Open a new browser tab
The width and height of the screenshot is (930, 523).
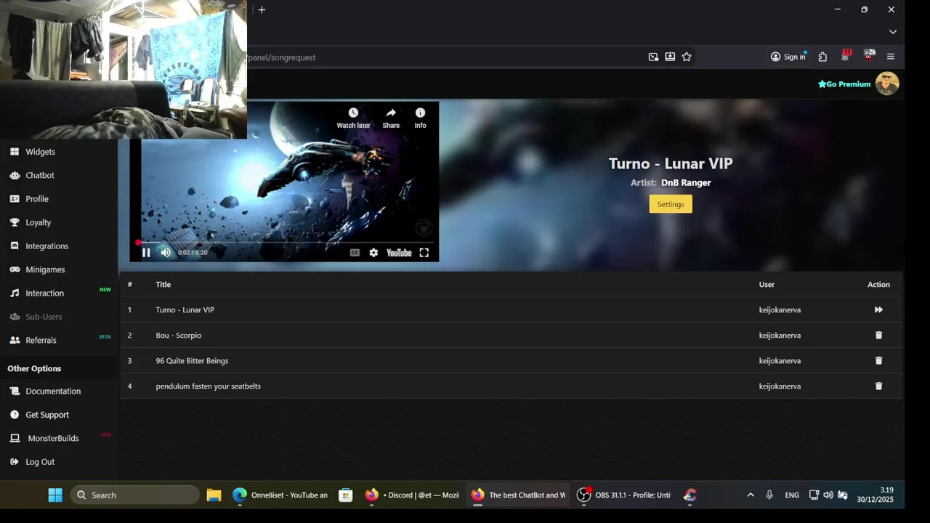click(262, 9)
